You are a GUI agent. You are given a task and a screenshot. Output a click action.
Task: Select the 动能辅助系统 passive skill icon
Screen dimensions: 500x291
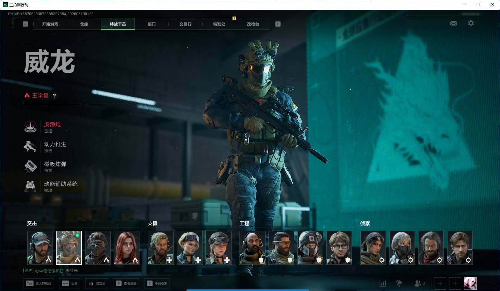click(x=30, y=186)
